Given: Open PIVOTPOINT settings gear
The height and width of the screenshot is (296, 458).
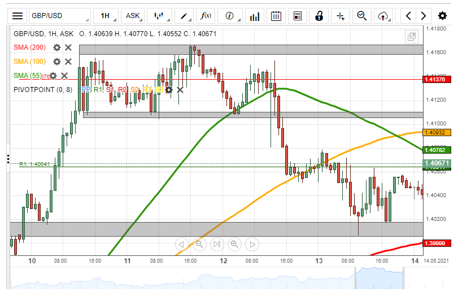Looking at the screenshot, I should 169,90.
